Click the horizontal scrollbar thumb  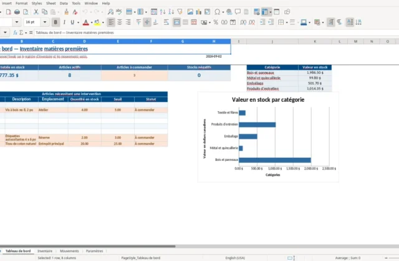click(87, 246)
